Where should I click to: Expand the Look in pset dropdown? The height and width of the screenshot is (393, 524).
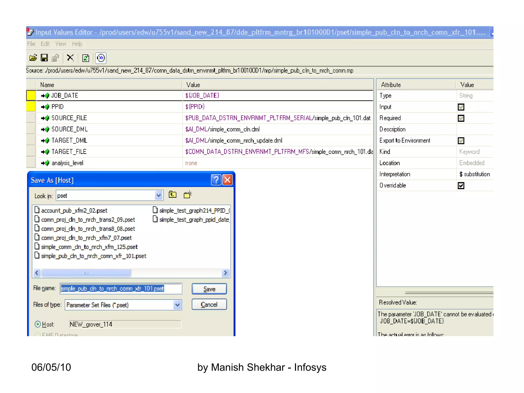[159, 196]
